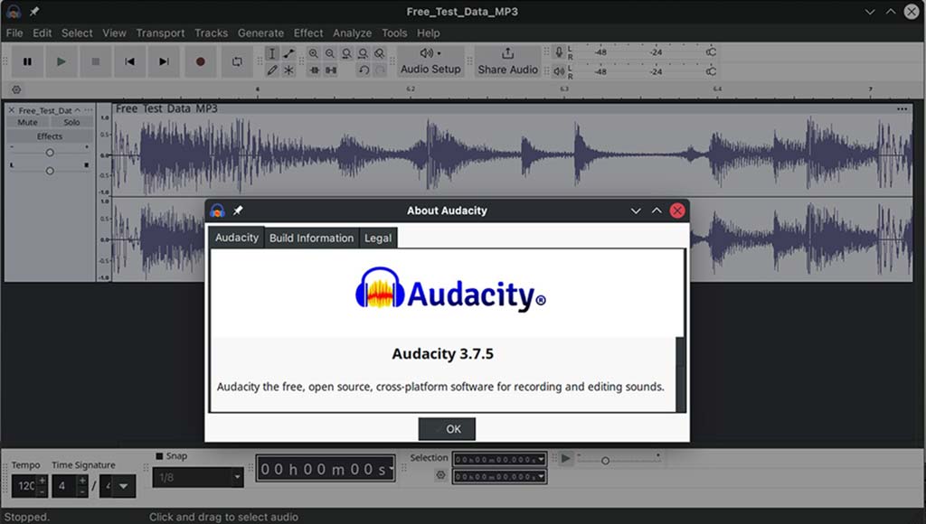Open timeline options gear icon
The width and height of the screenshot is (926, 524).
point(16,89)
